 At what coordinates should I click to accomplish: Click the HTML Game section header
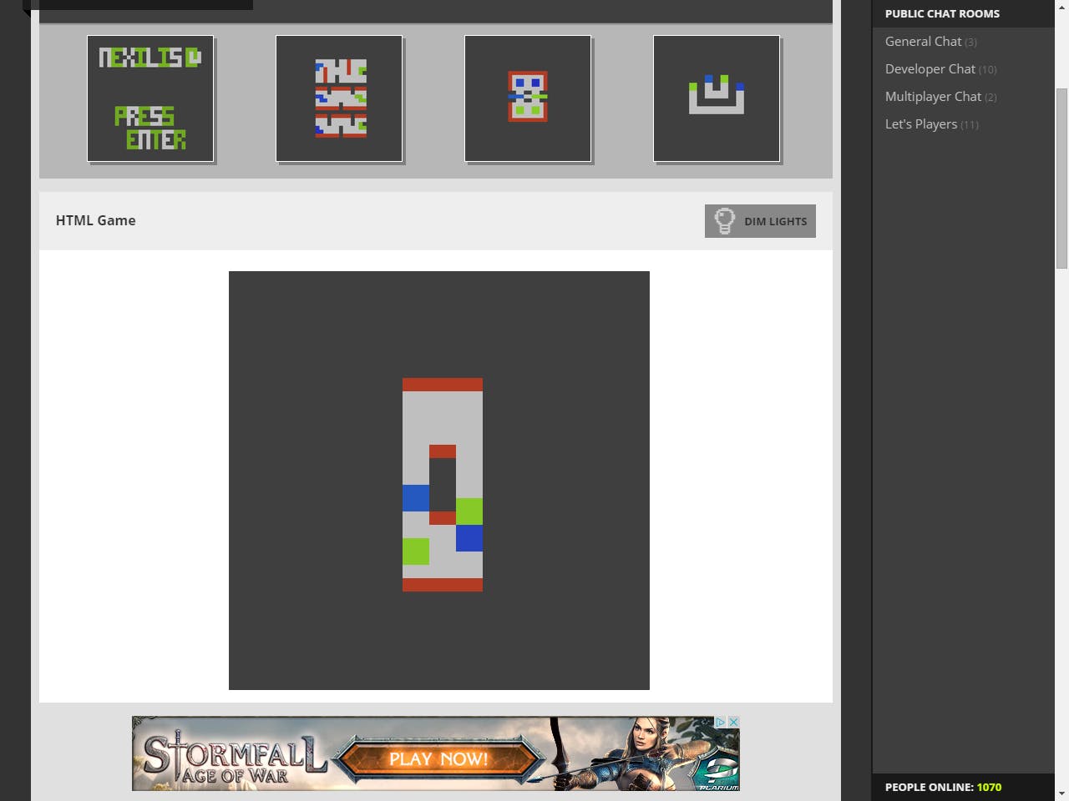[95, 220]
